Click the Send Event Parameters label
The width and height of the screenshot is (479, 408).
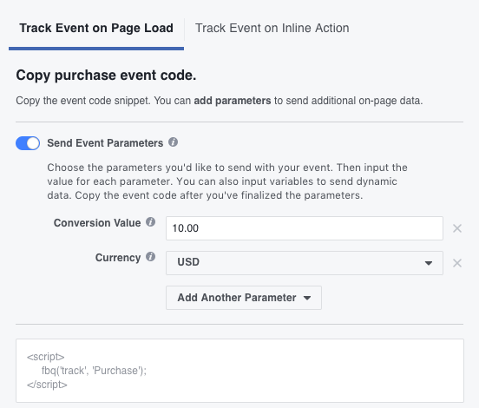coord(105,143)
